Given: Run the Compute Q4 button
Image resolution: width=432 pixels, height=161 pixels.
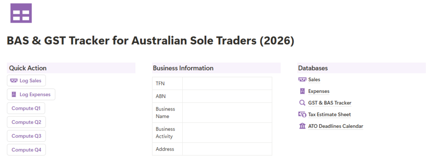Looking at the screenshot, I should [x=27, y=150].
